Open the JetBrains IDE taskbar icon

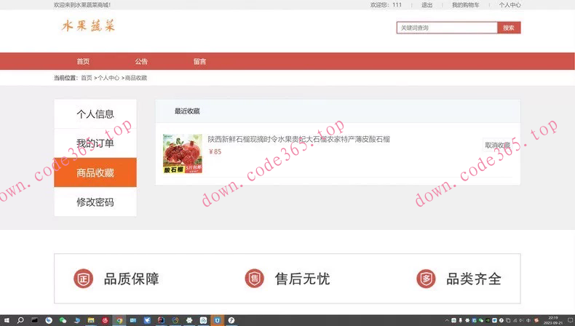161,320
